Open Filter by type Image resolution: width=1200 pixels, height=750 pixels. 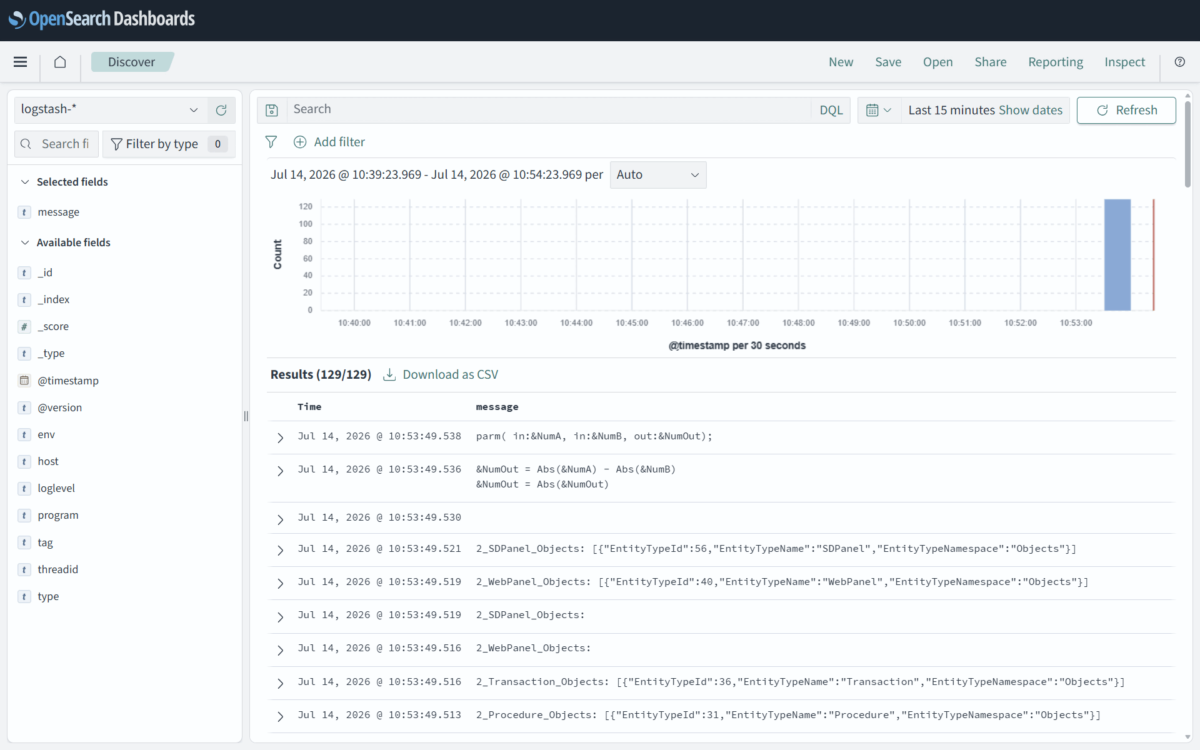coord(169,144)
